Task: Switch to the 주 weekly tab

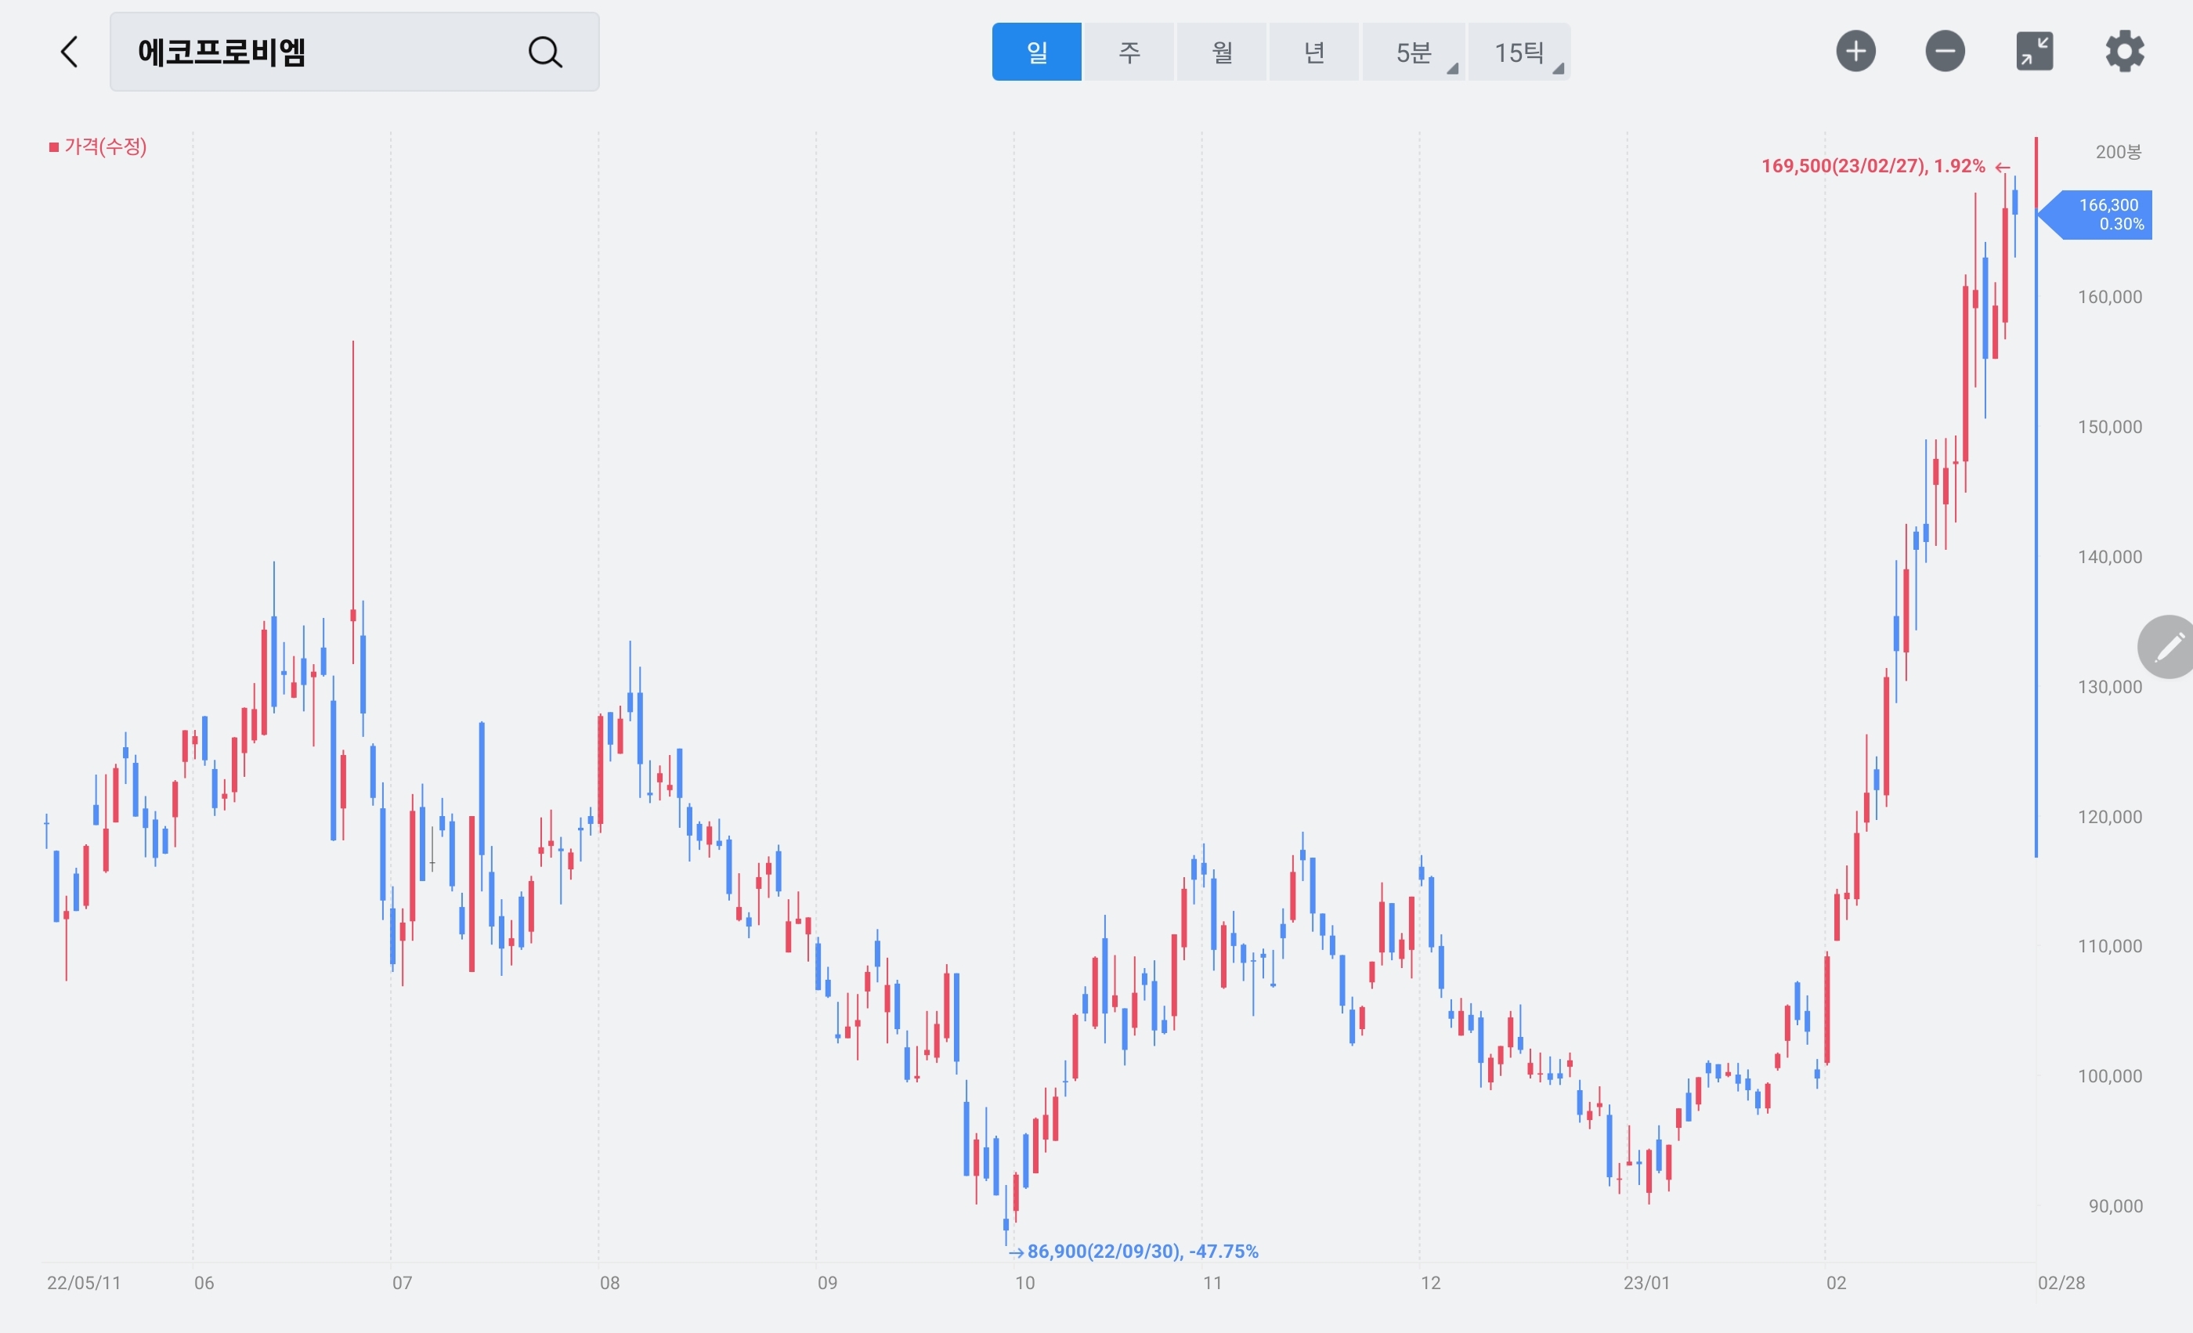Action: coord(1129,52)
